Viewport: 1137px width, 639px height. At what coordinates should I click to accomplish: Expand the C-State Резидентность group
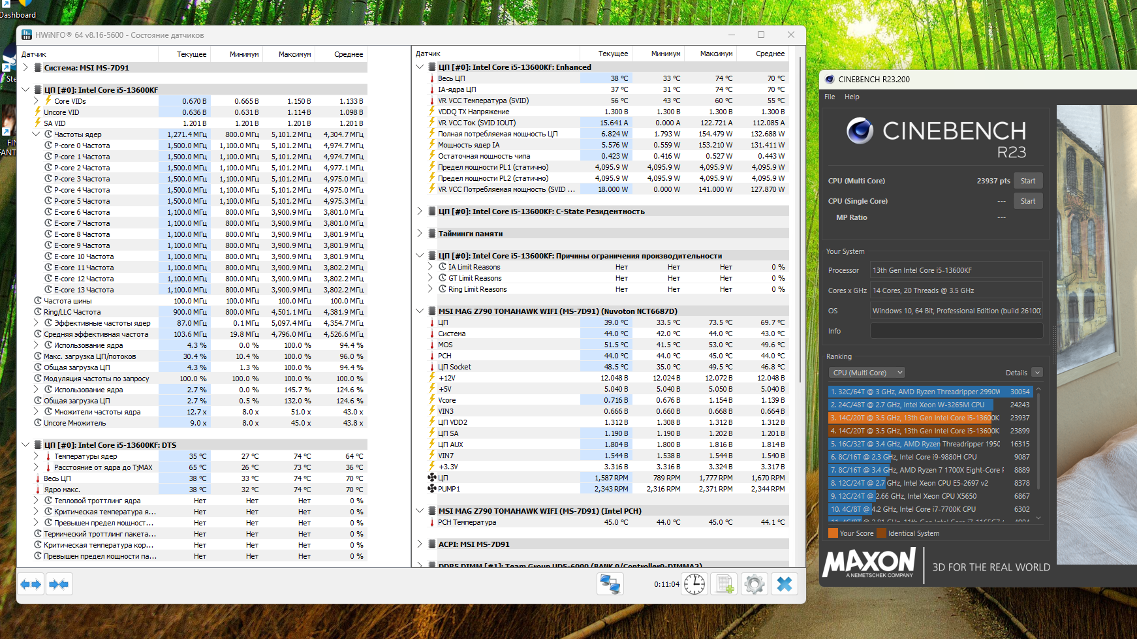tap(420, 211)
